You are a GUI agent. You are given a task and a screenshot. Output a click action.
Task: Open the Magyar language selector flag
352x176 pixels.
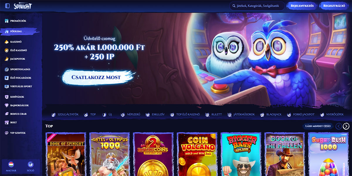[11, 164]
